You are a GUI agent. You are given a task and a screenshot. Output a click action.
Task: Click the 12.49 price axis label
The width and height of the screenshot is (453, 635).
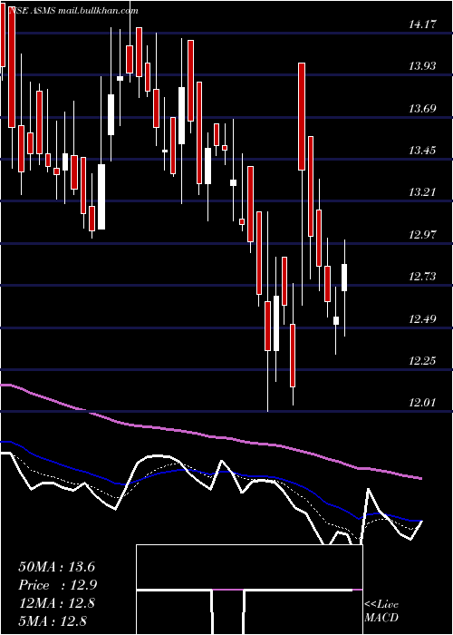422,319
